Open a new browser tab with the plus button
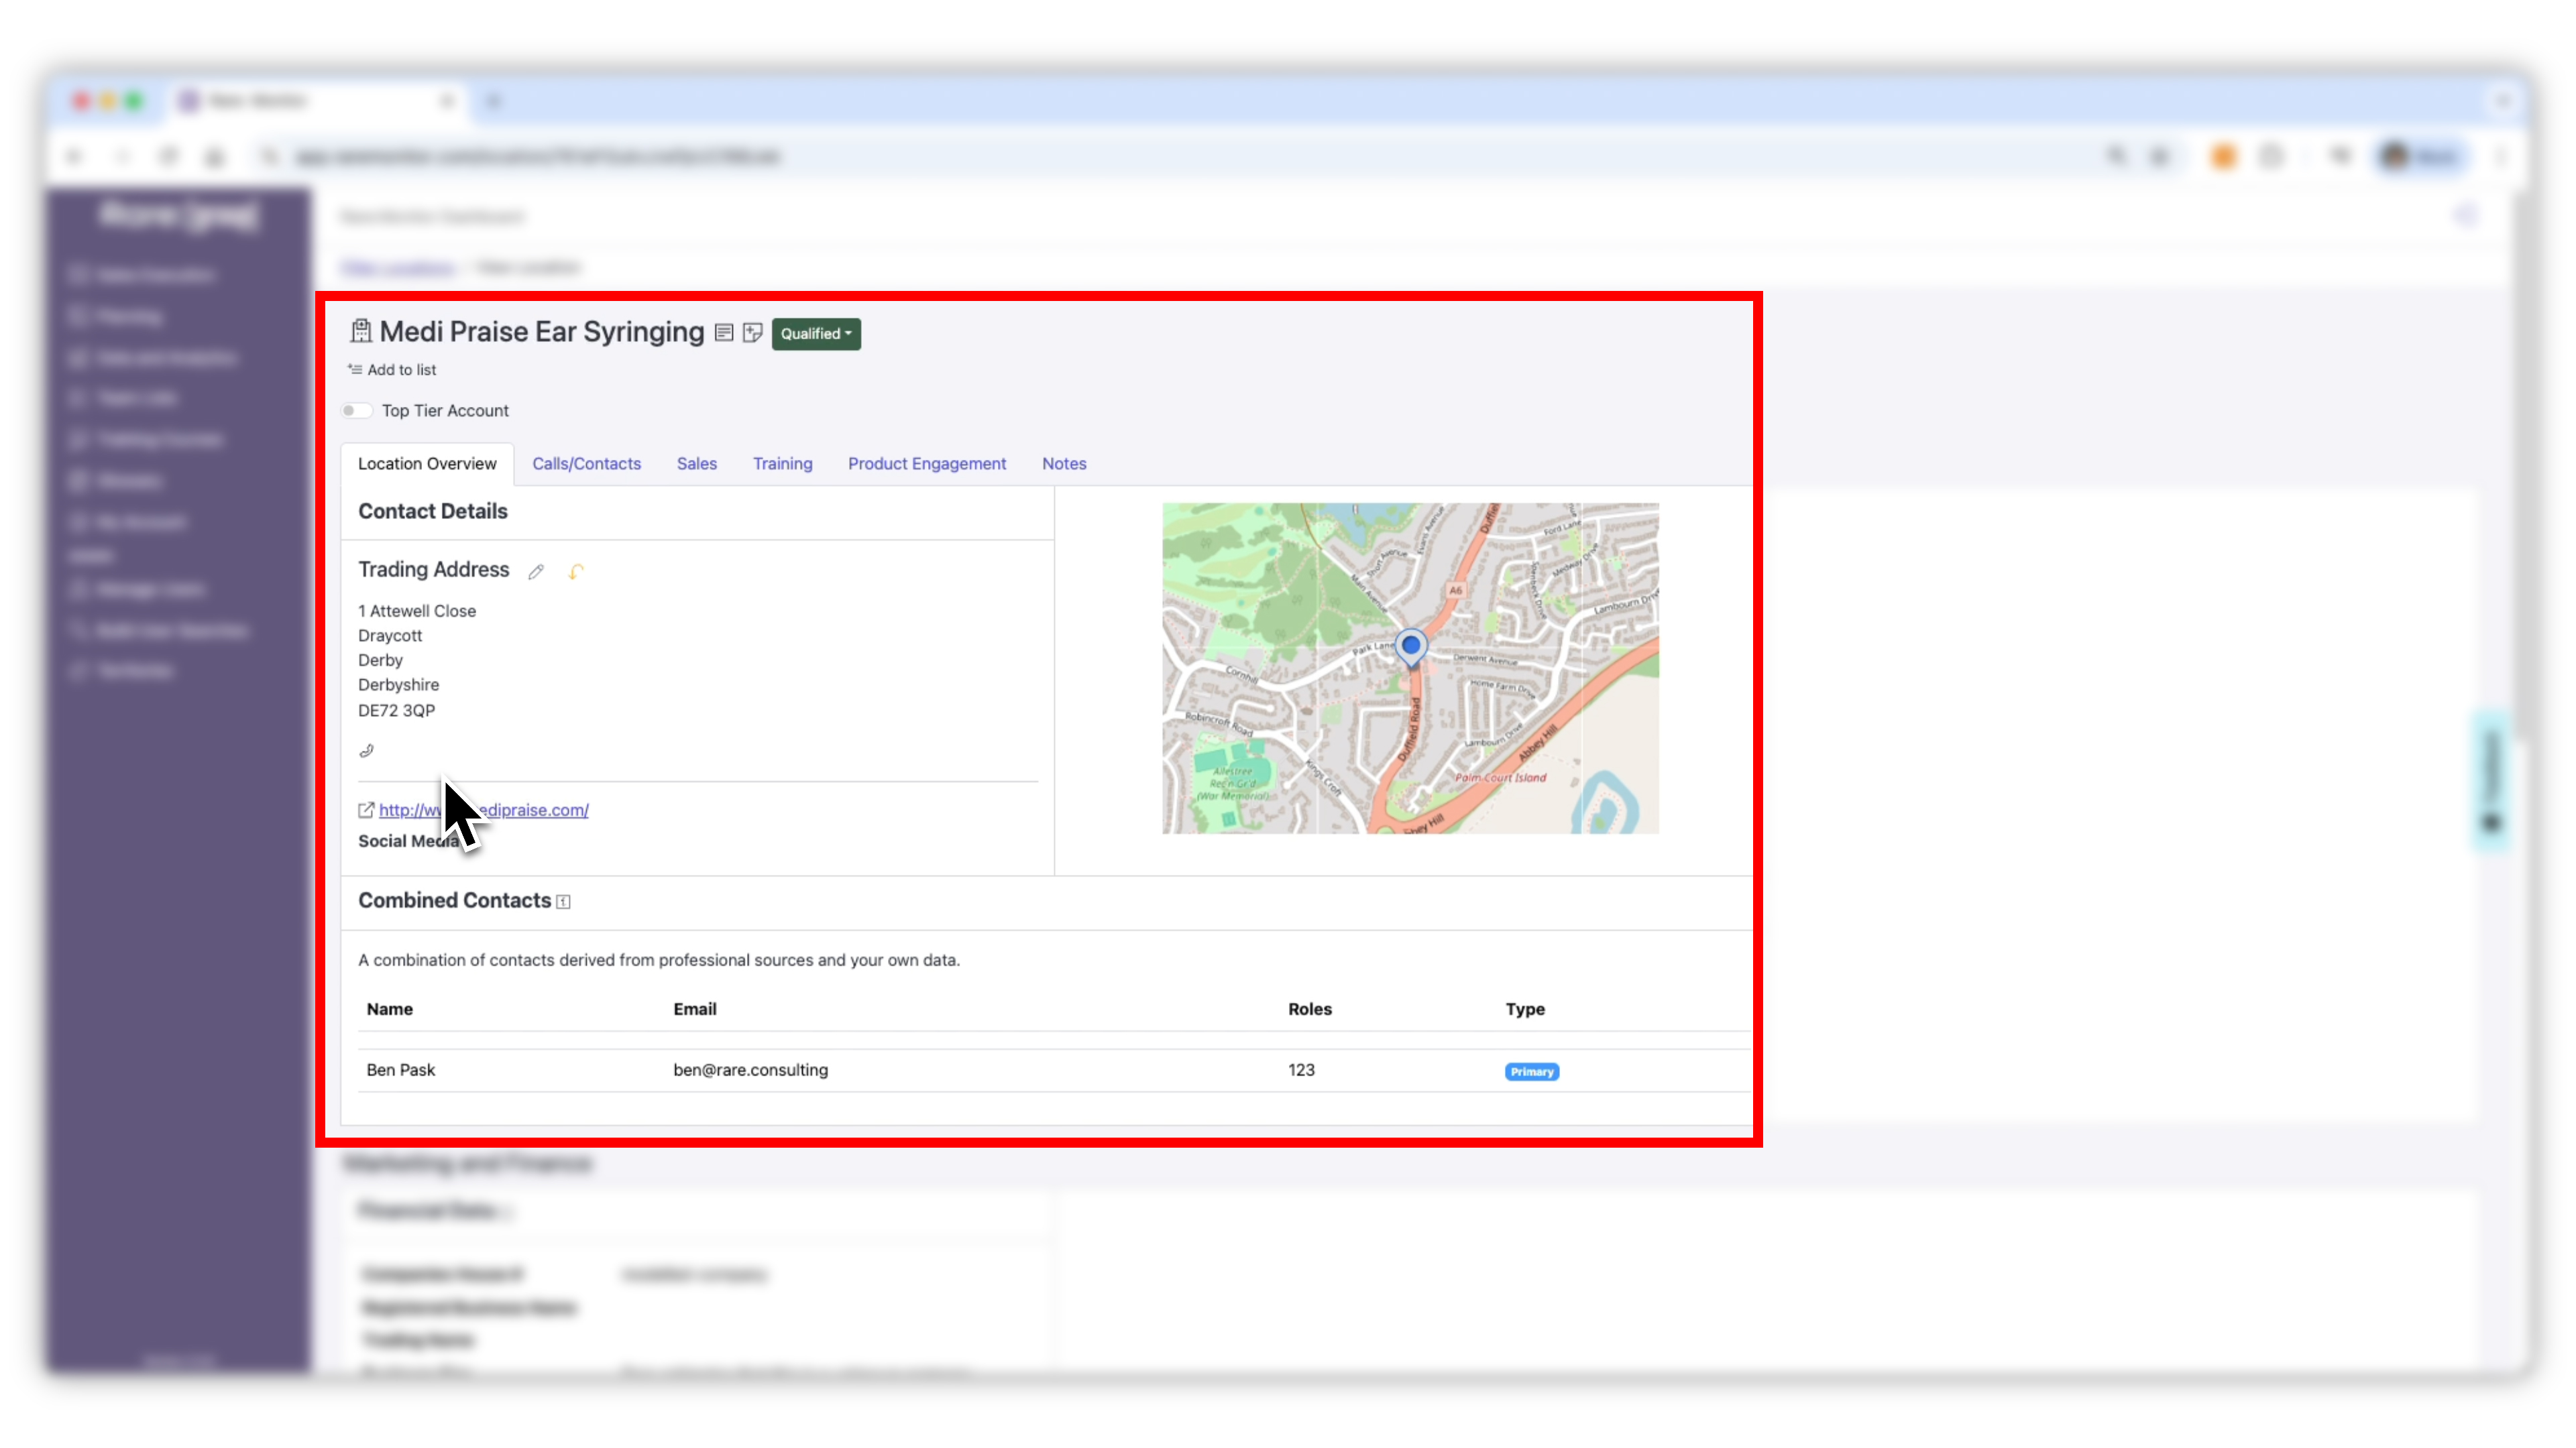2576x1448 pixels. point(493,101)
